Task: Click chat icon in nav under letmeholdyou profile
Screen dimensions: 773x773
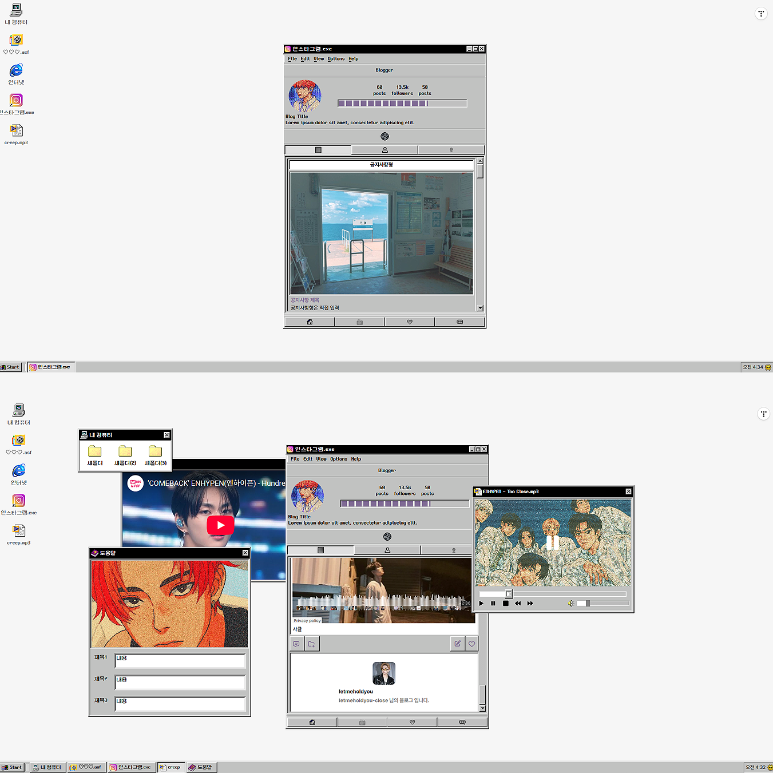Action: point(462,722)
